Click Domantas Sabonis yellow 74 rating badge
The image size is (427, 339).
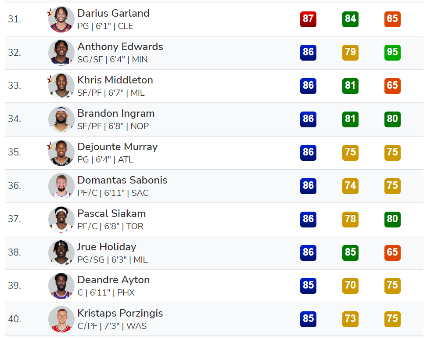pos(350,186)
